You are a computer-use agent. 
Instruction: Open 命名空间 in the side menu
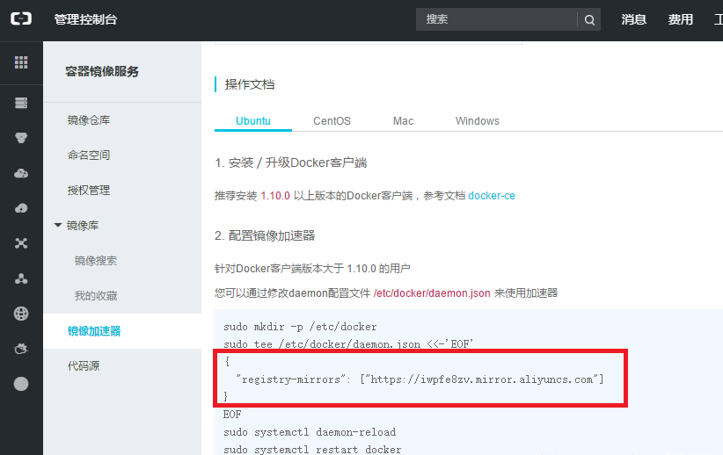pos(89,155)
